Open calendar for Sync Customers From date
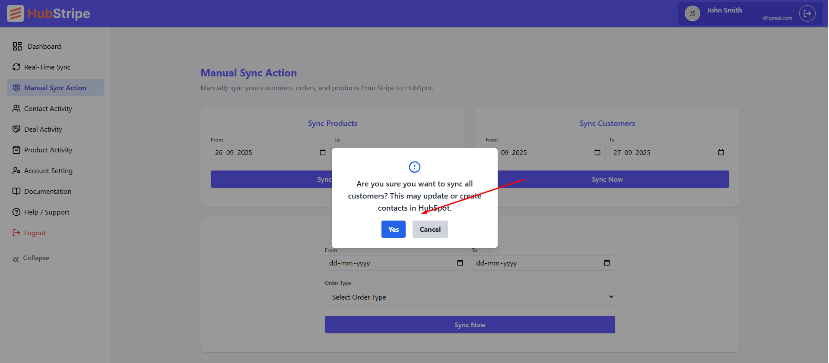The width and height of the screenshot is (829, 363). (x=597, y=152)
